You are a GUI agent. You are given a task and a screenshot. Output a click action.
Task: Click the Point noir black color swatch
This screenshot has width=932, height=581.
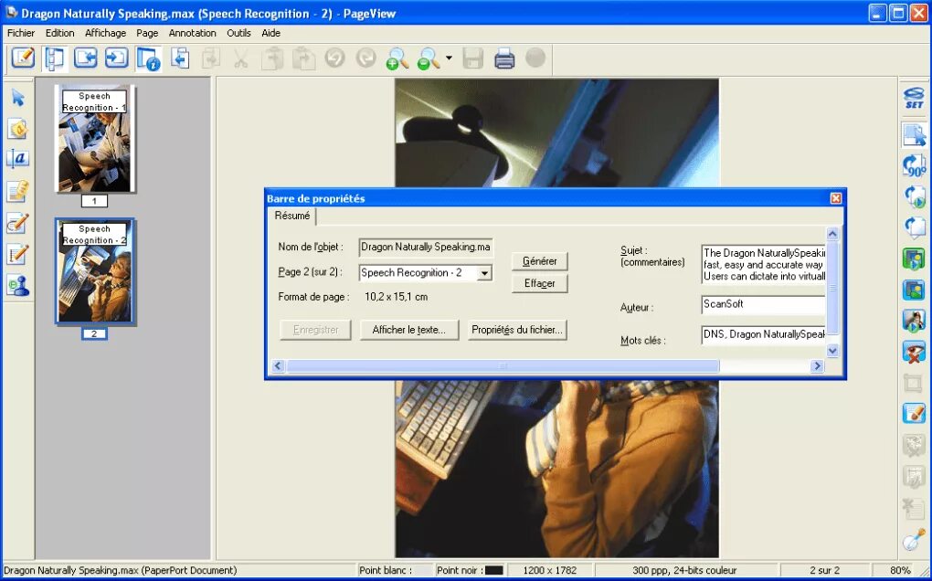coord(494,571)
